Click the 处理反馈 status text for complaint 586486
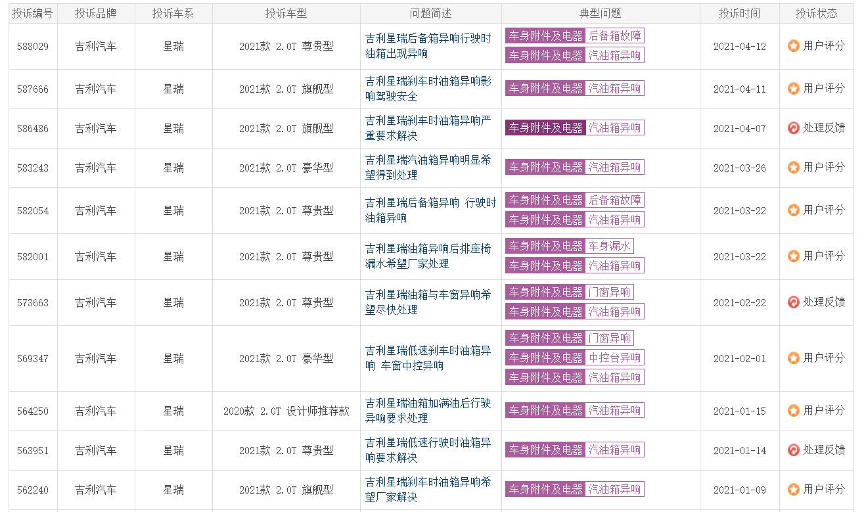Image resolution: width=864 pixels, height=512 pixels. pos(824,128)
